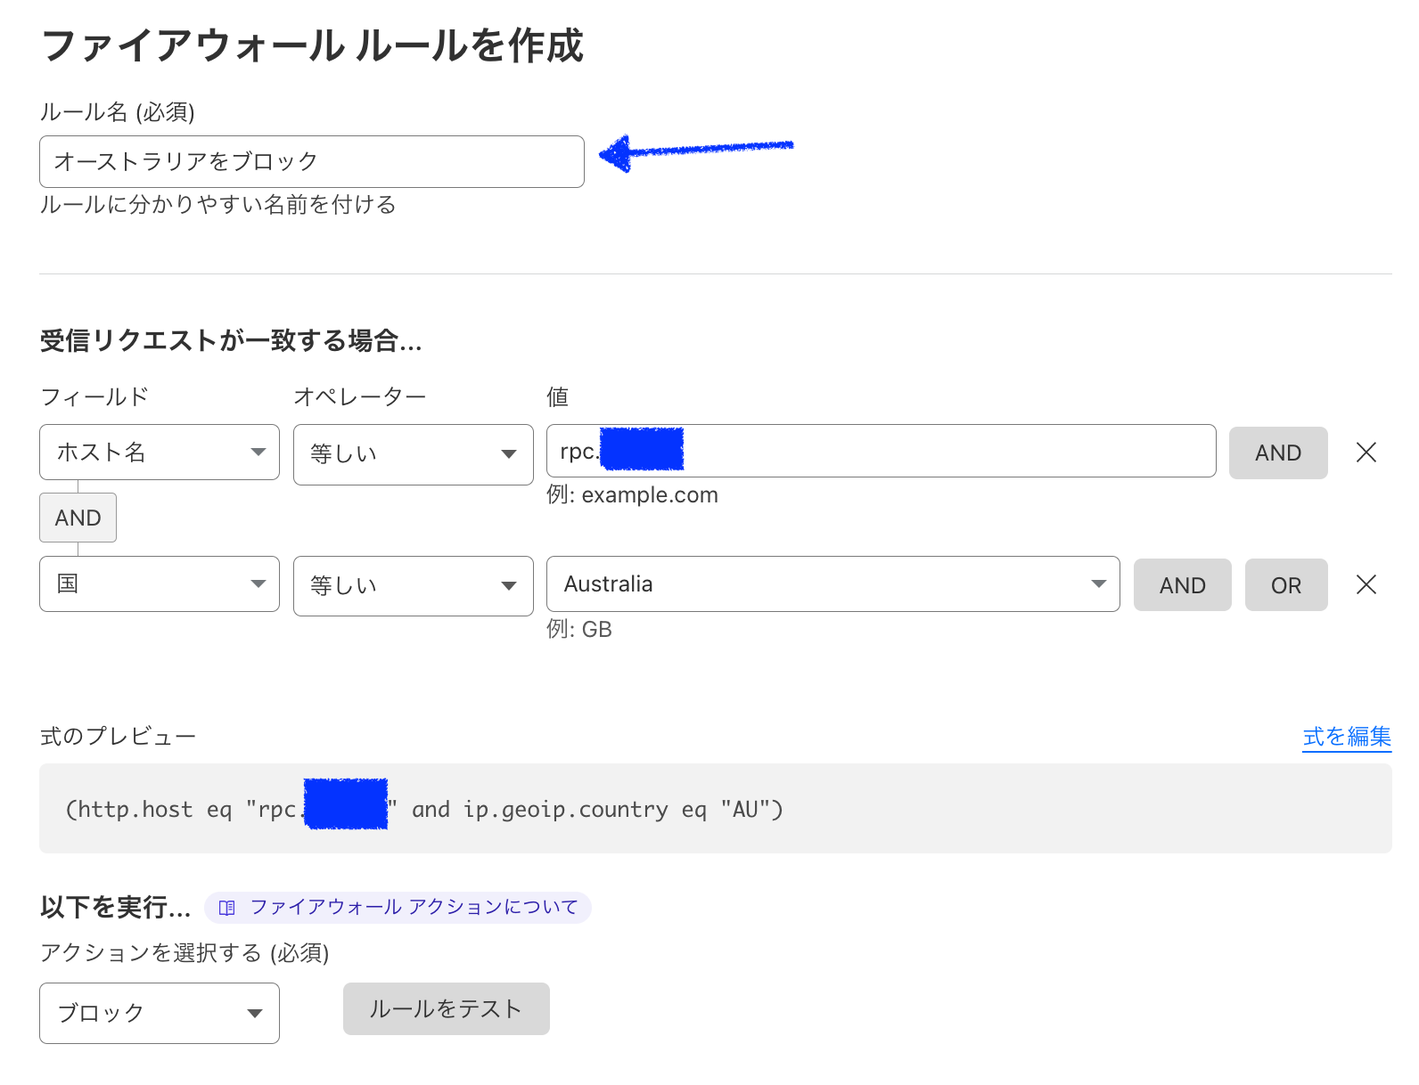The height and width of the screenshot is (1085, 1419).
Task: Open operator dropdown in hostname row
Action: coord(414,454)
